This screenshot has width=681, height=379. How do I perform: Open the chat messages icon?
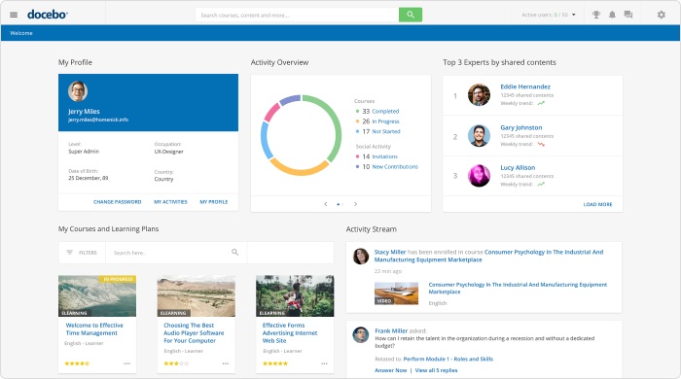628,15
